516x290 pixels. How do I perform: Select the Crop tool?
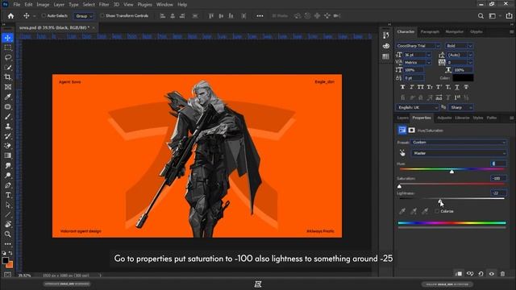pyautogui.click(x=7, y=77)
